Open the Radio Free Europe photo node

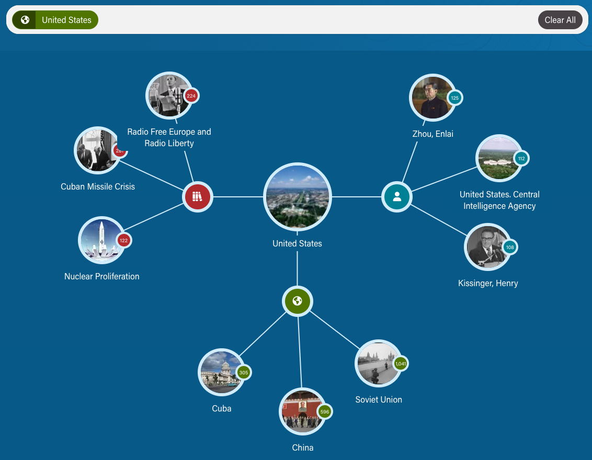click(169, 96)
